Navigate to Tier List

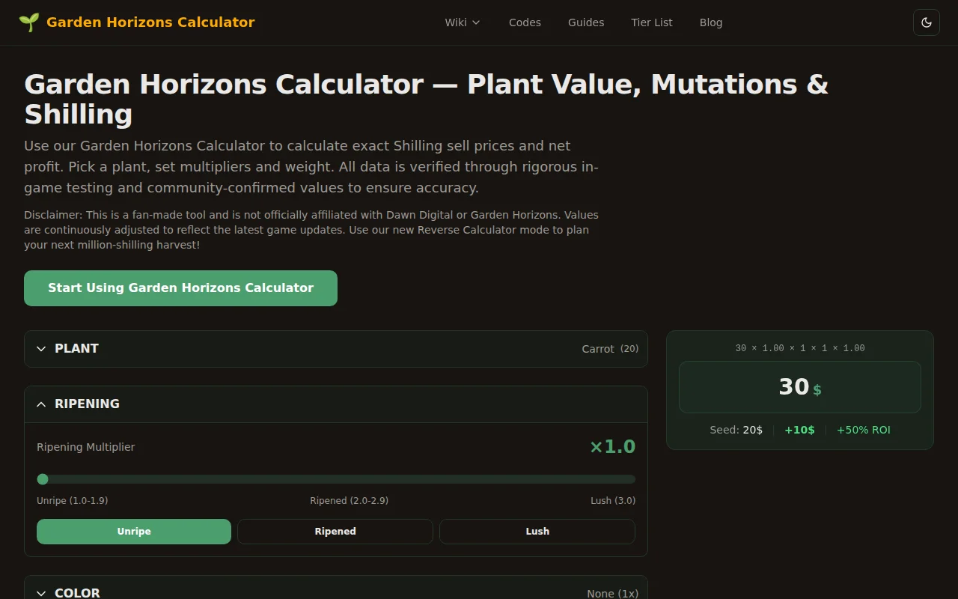(x=652, y=22)
